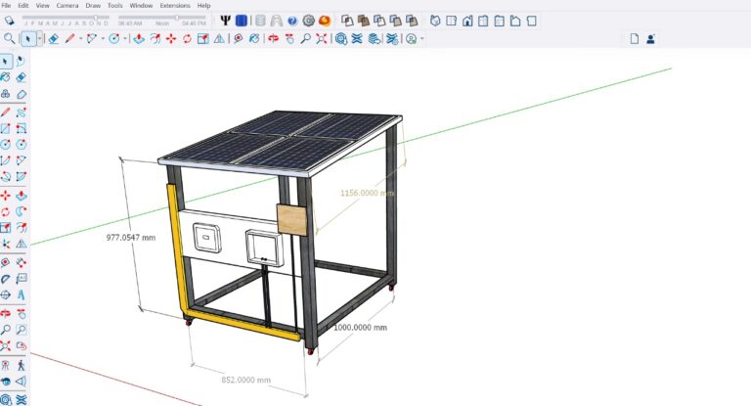Activate the Orbit tool
The height and width of the screenshot is (406, 751).
tap(273, 39)
